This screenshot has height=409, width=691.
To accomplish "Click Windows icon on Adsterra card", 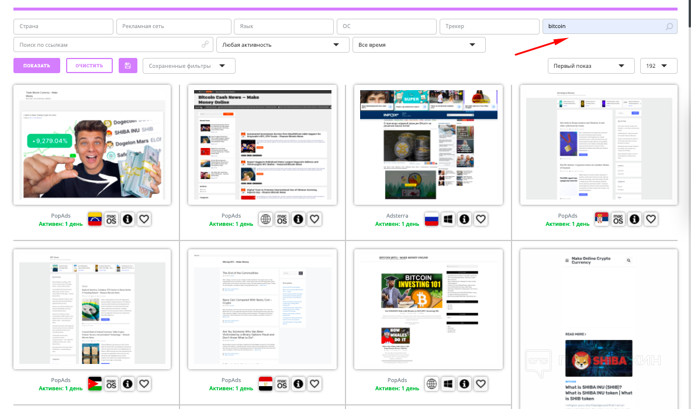I will coord(448,219).
